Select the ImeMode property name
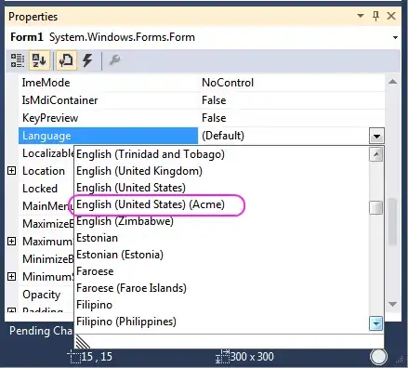The height and width of the screenshot is (368, 408). pyautogui.click(x=46, y=83)
